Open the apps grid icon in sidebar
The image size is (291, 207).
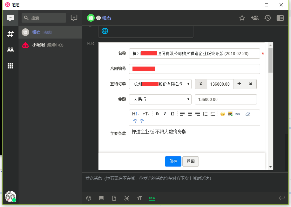[10, 66]
